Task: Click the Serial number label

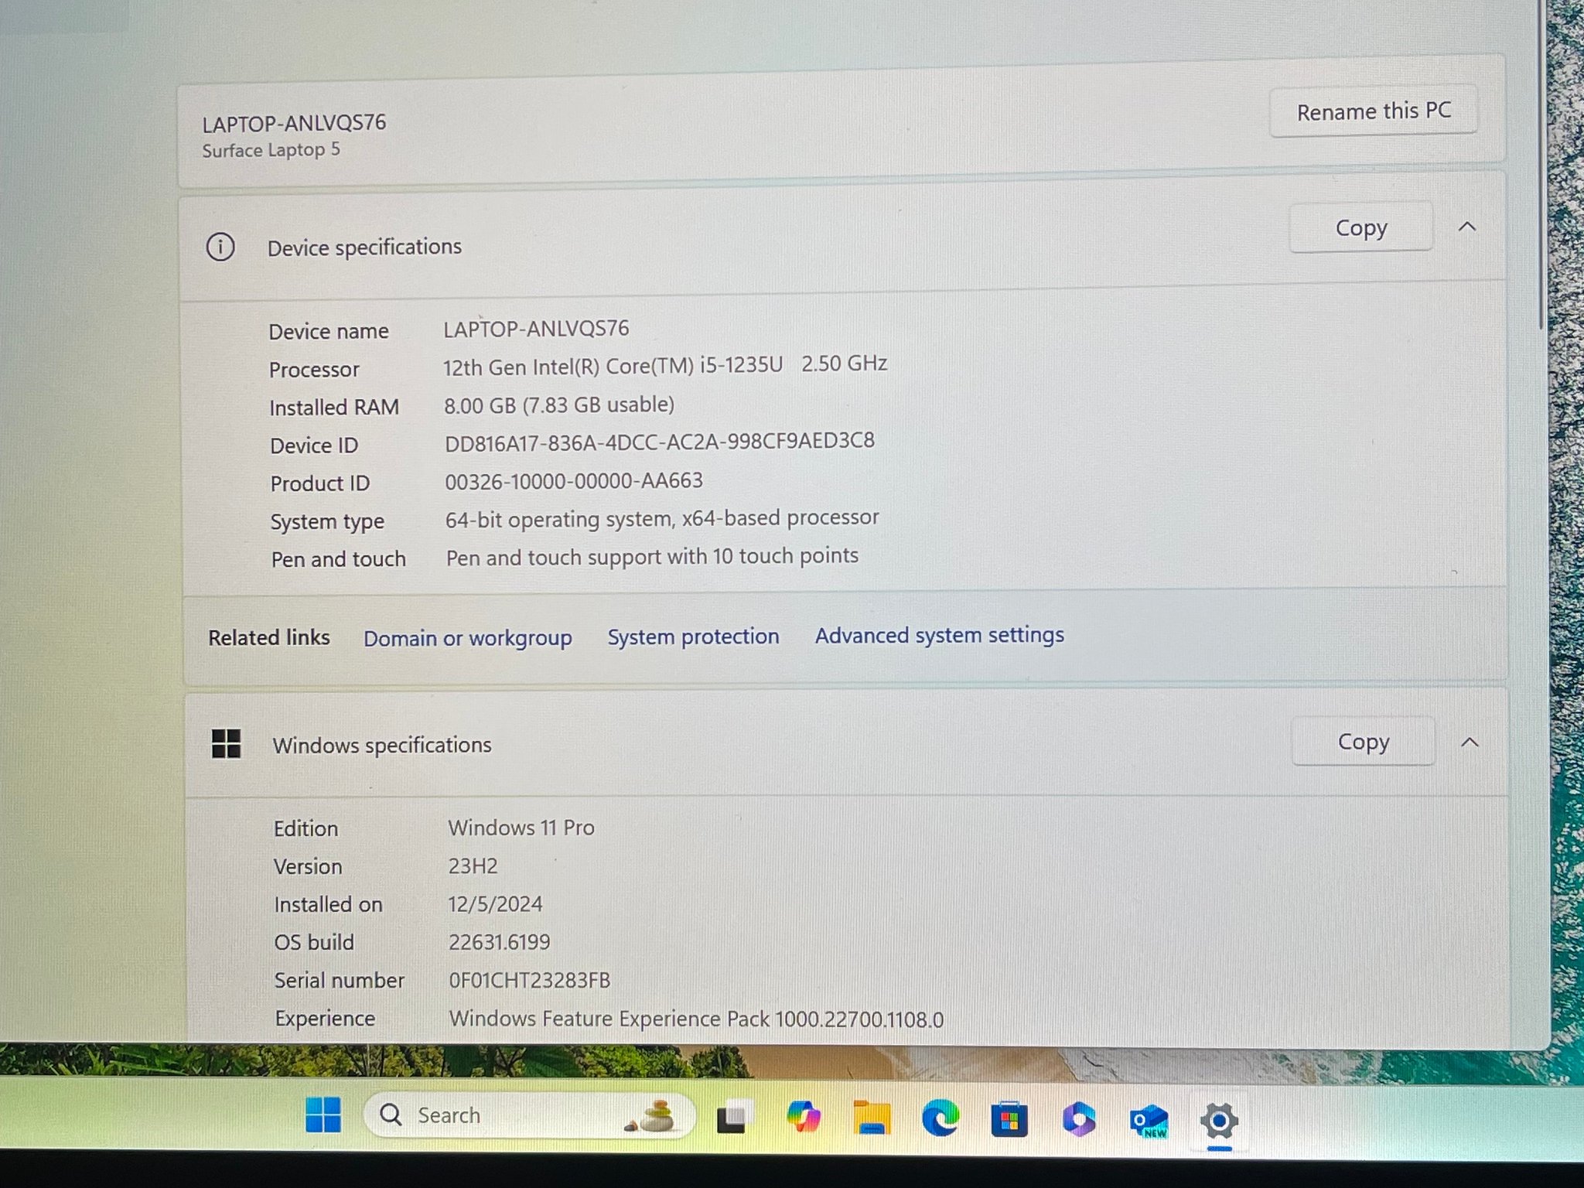Action: [340, 981]
